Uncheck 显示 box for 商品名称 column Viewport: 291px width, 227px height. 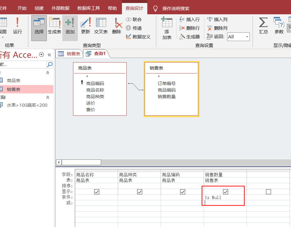click(x=97, y=192)
